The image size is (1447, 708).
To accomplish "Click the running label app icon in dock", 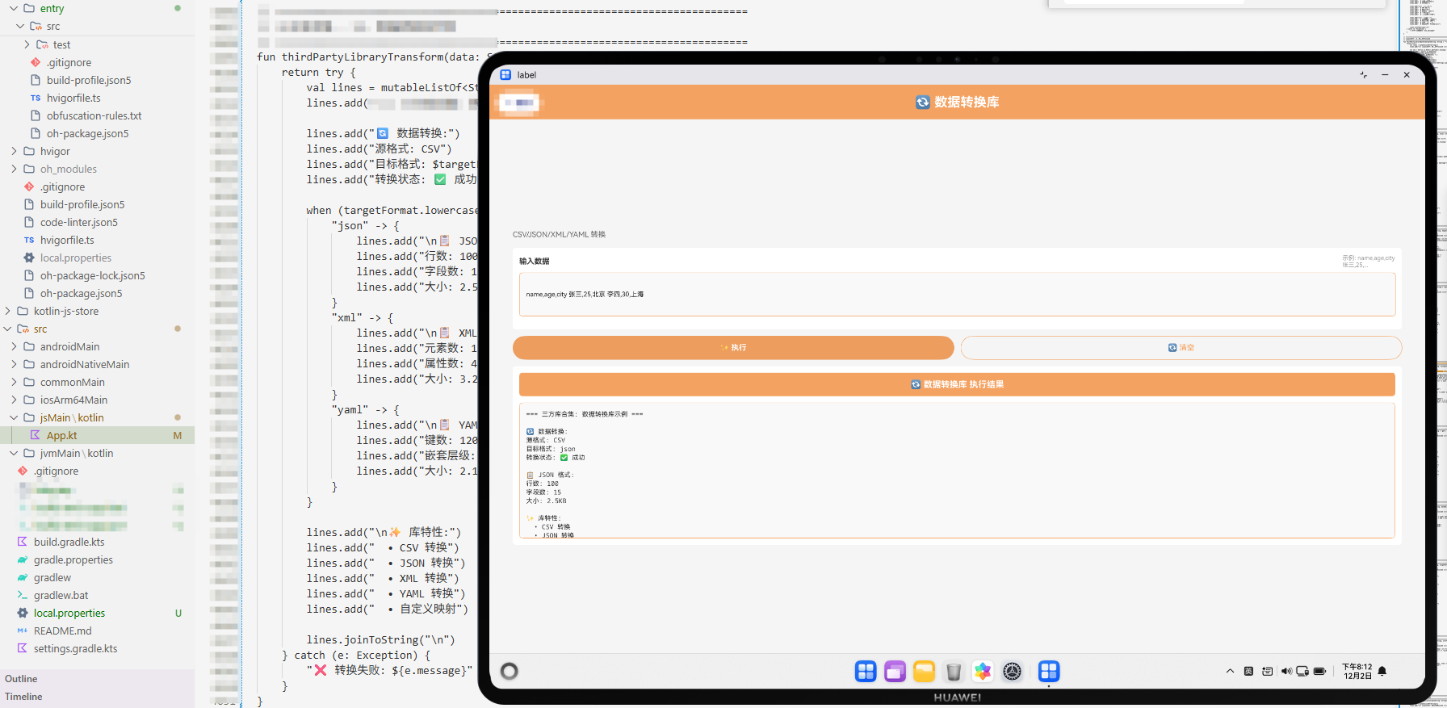I will click(1049, 671).
